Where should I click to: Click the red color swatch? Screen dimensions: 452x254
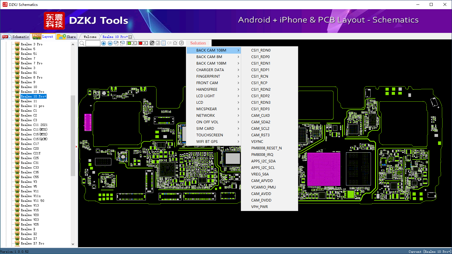140,43
